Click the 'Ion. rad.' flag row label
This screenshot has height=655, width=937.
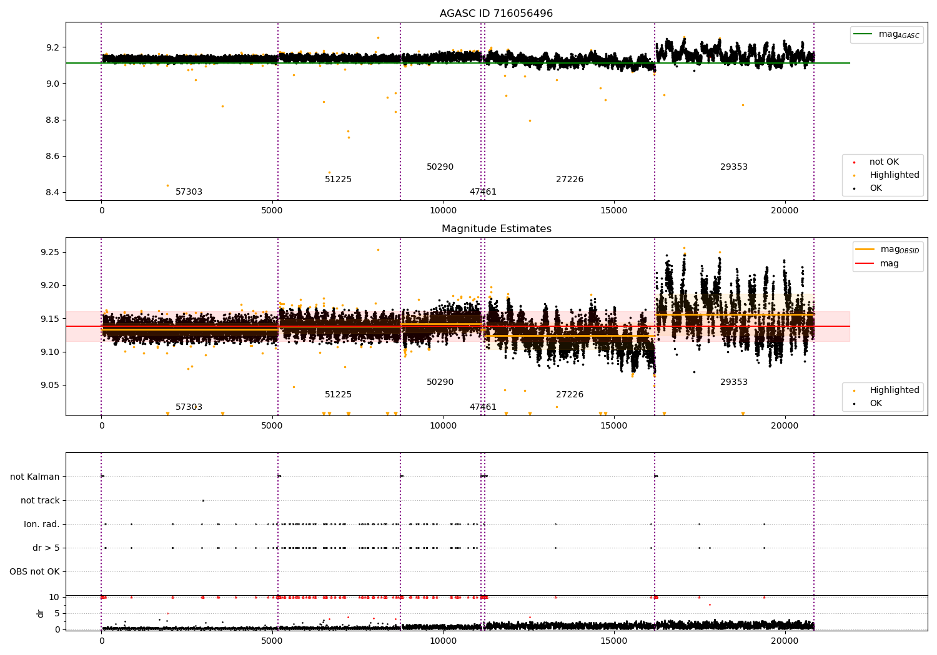click(x=42, y=525)
